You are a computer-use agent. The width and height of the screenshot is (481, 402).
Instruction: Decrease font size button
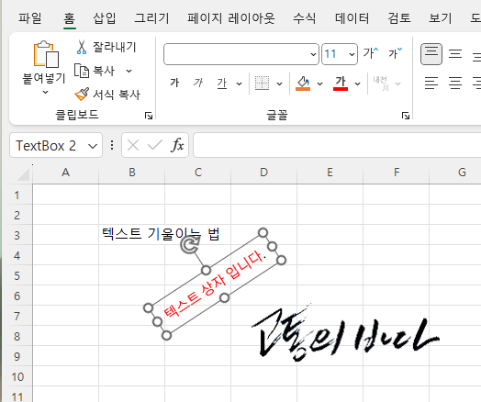(x=395, y=53)
